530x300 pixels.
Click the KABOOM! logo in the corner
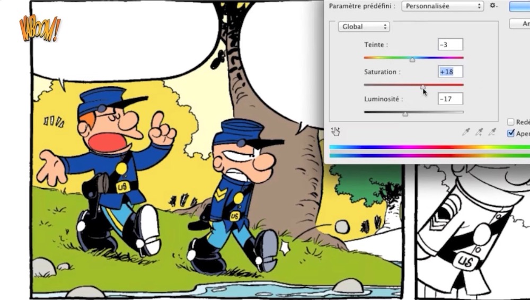click(40, 29)
